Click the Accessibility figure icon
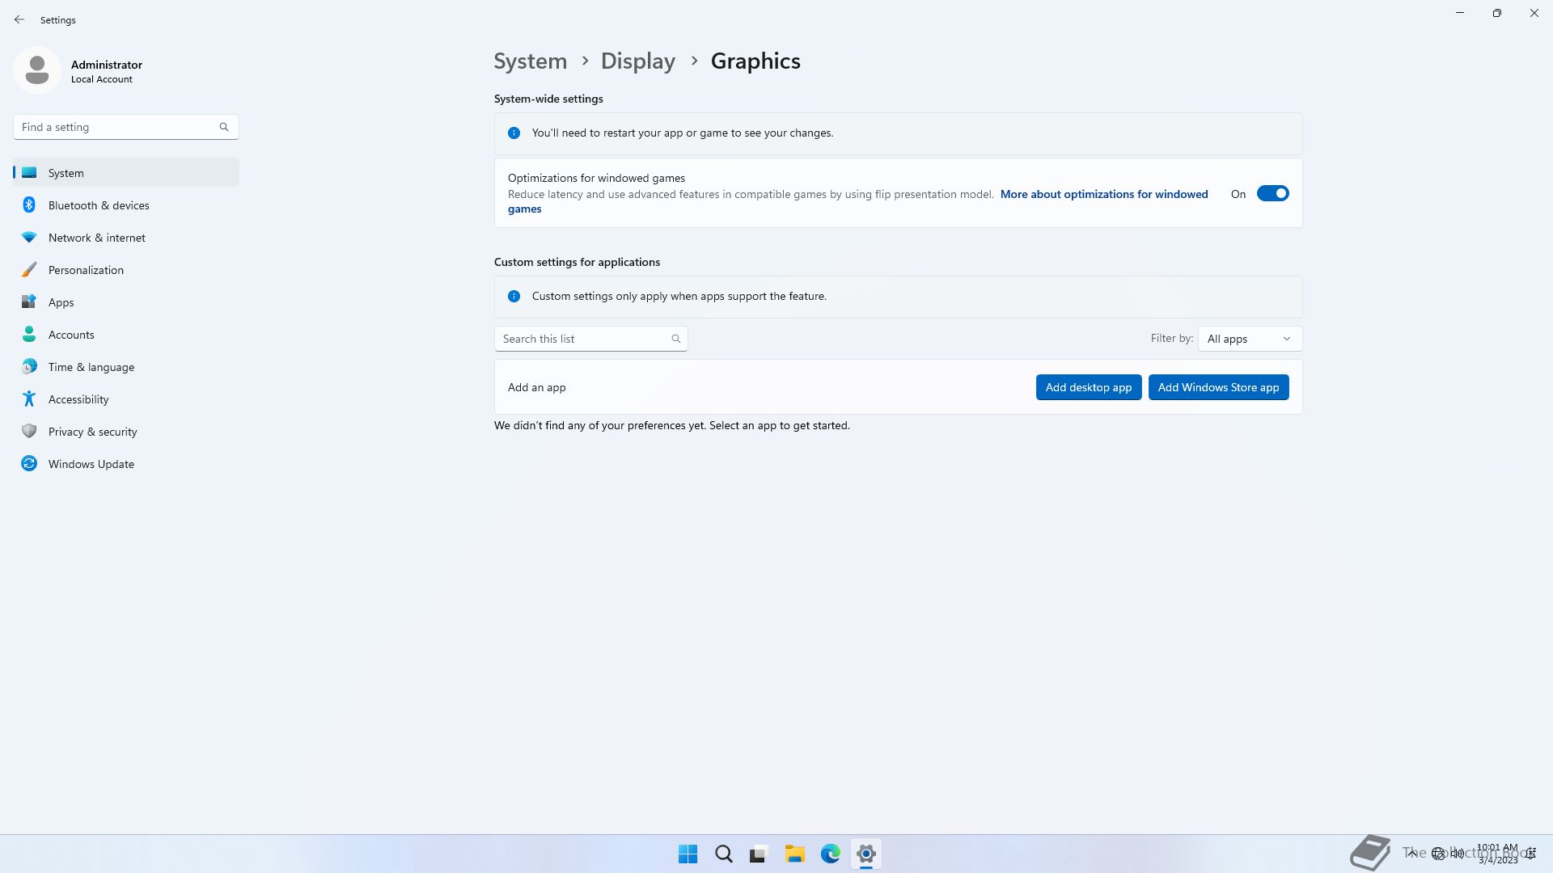The image size is (1553, 873). pos(29,399)
